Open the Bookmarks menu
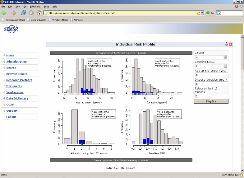 pyautogui.click(x=35, y=7)
